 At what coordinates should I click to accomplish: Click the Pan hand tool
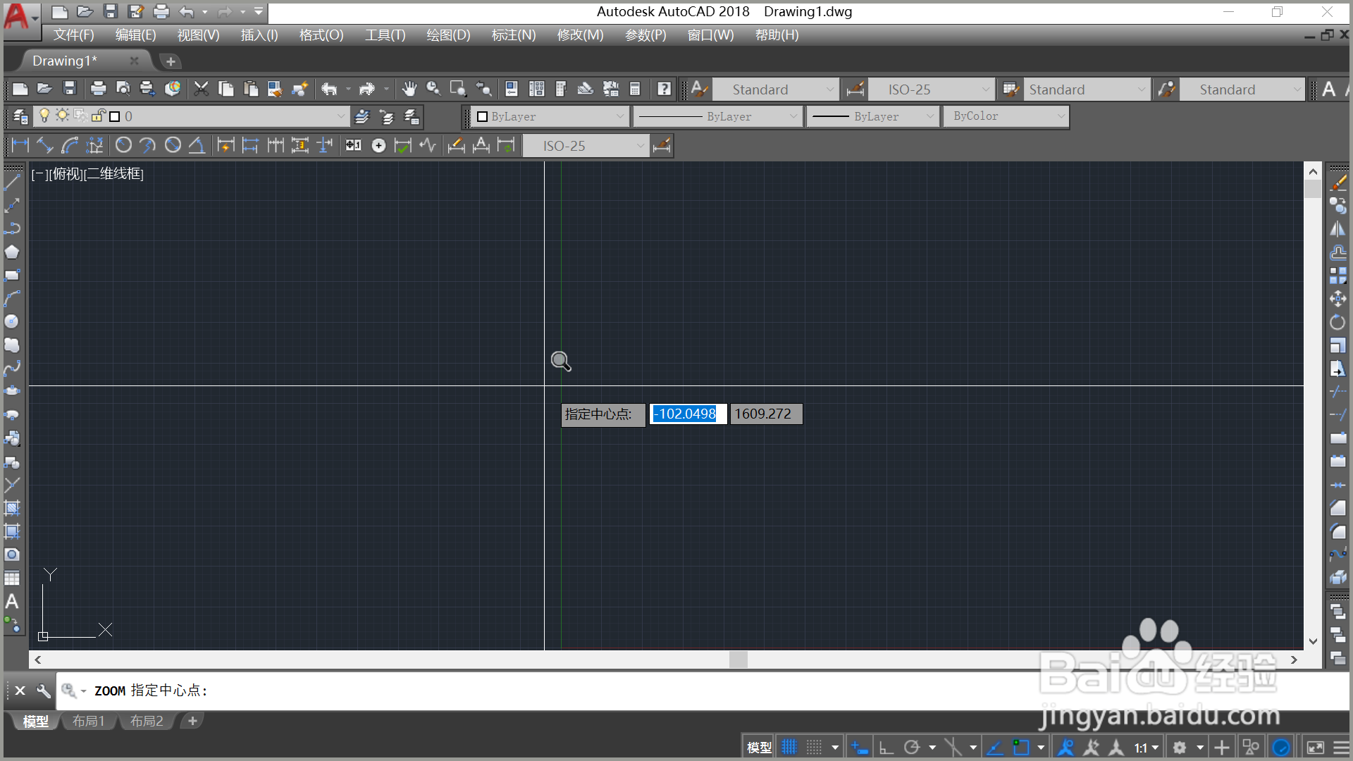coord(409,89)
